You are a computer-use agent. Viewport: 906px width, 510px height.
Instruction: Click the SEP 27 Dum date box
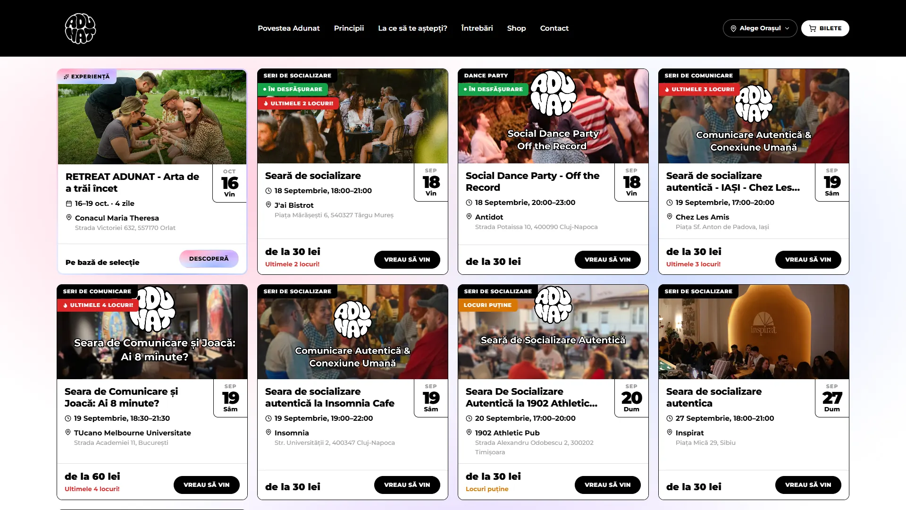click(832, 398)
